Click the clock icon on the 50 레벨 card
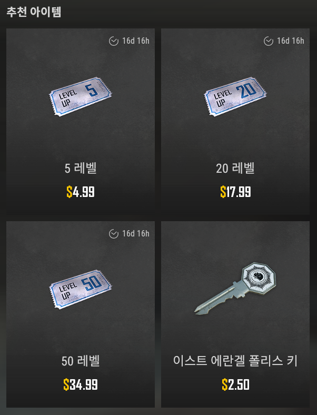This screenshot has height=415, width=317. (114, 234)
